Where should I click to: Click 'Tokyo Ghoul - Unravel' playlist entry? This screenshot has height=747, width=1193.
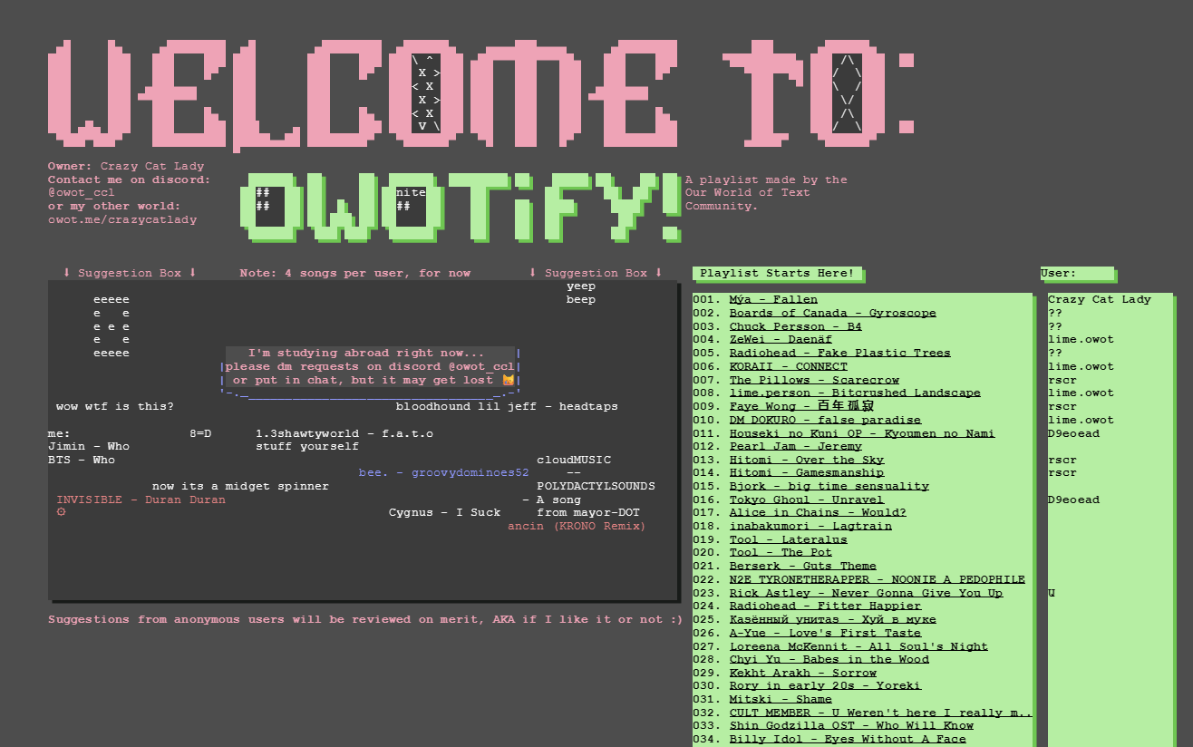click(x=806, y=500)
